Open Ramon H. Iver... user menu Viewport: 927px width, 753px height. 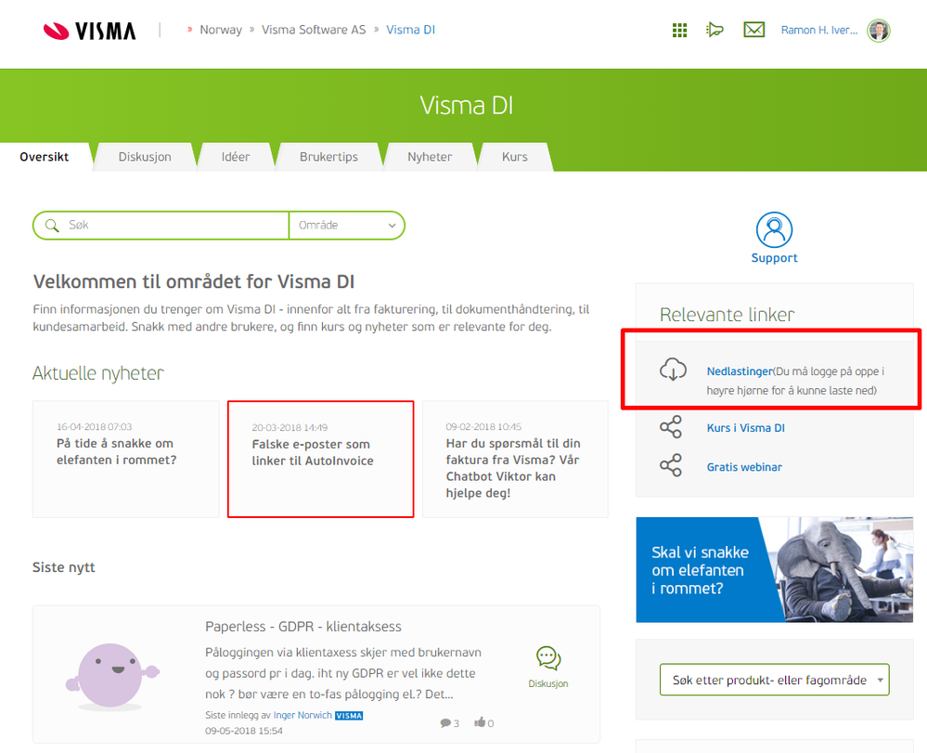tap(818, 30)
